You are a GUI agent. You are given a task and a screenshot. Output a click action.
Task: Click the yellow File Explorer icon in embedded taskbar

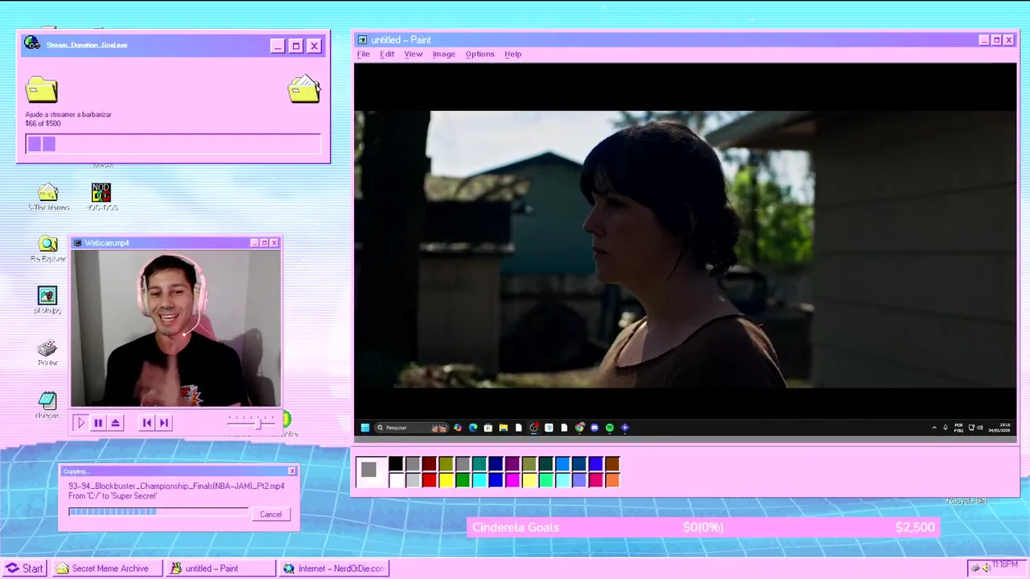coord(503,428)
